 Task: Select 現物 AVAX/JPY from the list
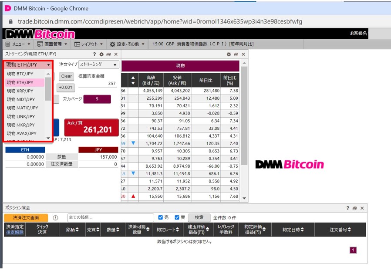25,133
